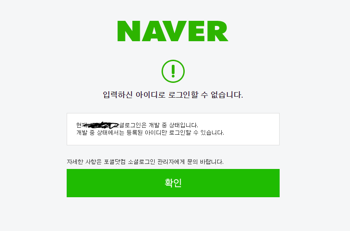Click 없습니다 at end of the heading
350x231 pixels.
click(226, 95)
